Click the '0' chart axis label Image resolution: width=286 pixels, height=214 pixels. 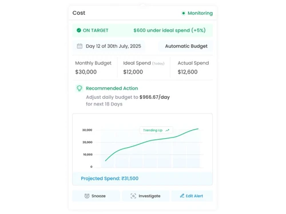coord(92,167)
